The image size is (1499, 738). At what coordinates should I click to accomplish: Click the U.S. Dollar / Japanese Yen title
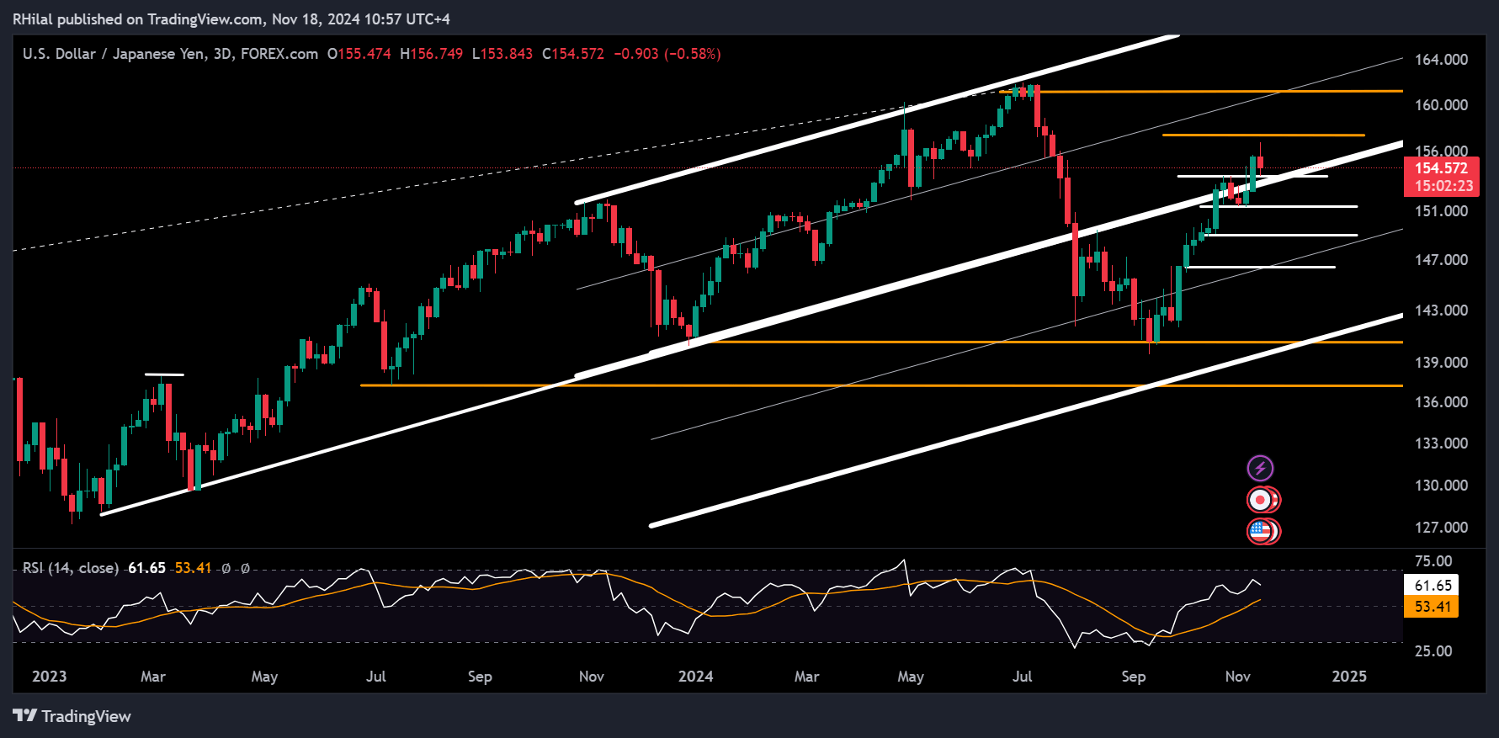(114, 54)
